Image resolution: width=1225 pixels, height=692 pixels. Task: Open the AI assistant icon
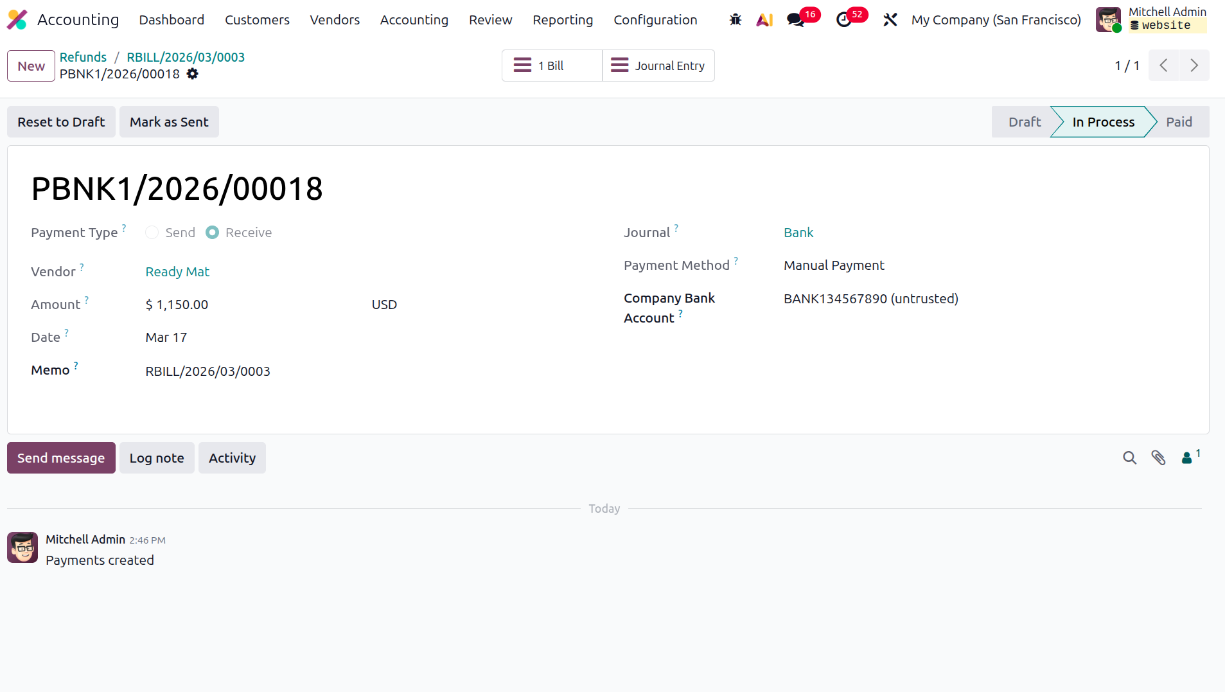(x=764, y=20)
